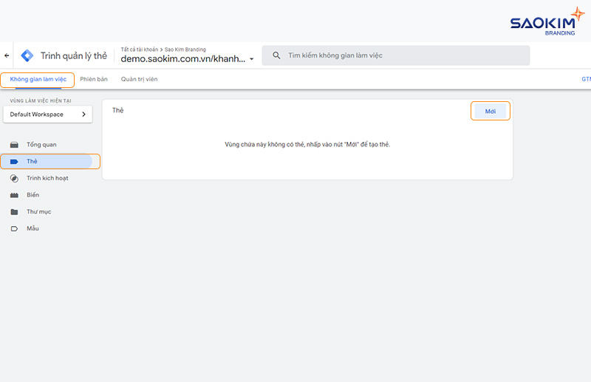This screenshot has width=591, height=382.
Task: Click the Mới button to create tag
Action: tap(491, 112)
